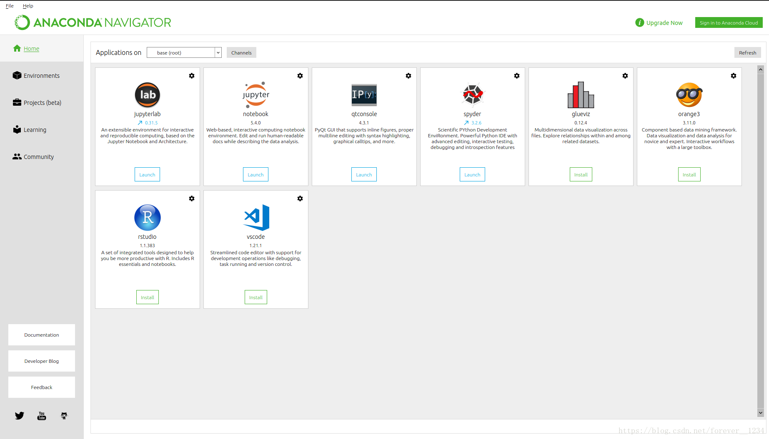Click the glueviz version 0.12.4 text
Viewport: 769px width, 439px height.
point(581,123)
